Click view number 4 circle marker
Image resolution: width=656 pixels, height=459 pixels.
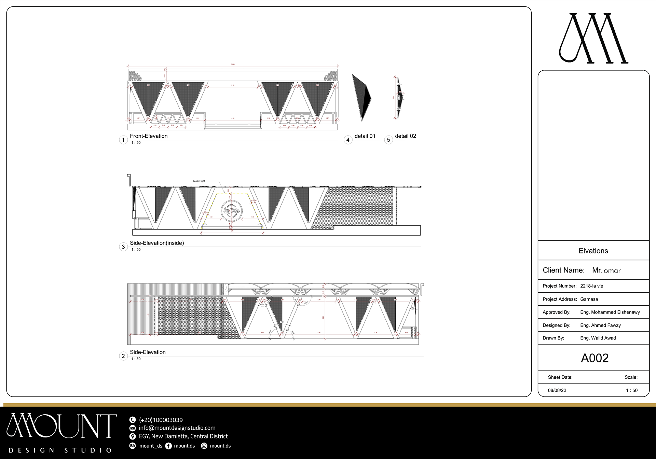pos(348,140)
